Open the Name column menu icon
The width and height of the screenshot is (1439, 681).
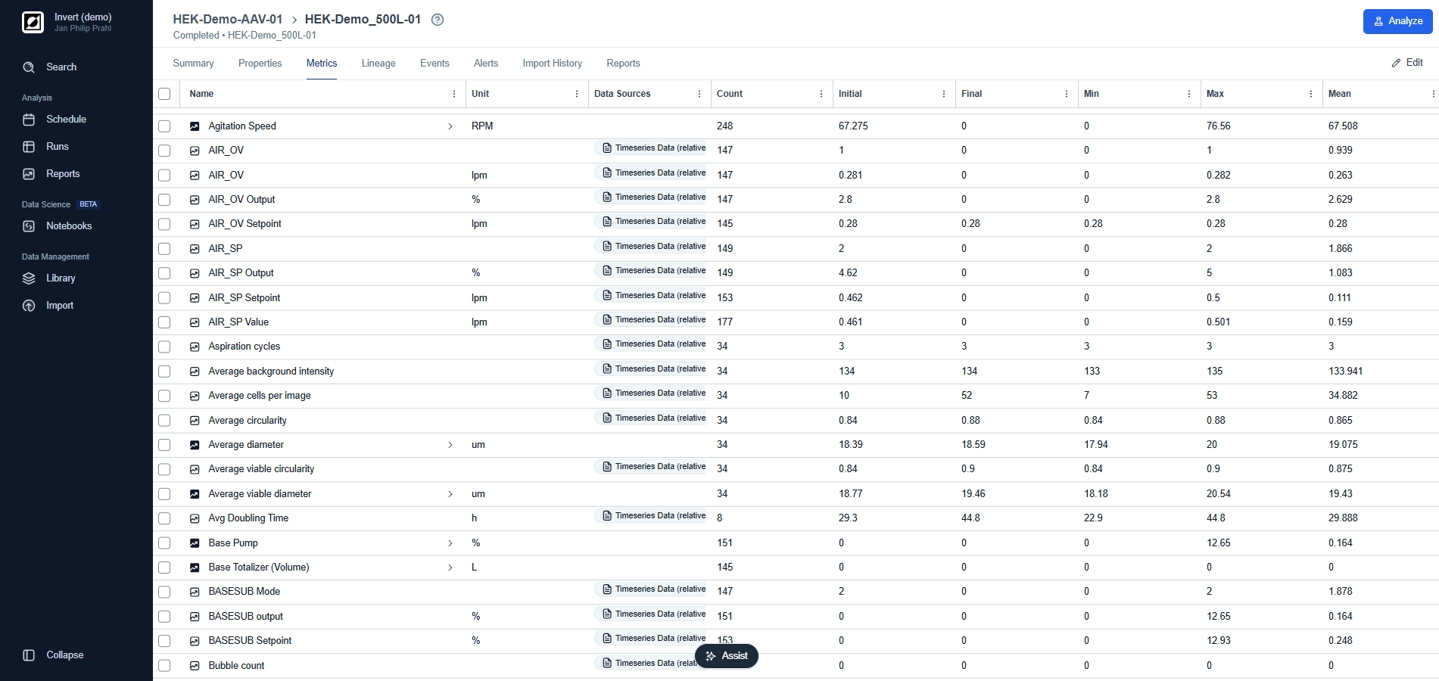point(454,94)
